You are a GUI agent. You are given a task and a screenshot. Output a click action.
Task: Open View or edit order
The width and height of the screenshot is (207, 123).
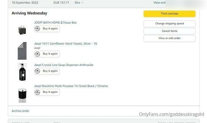[170, 38]
